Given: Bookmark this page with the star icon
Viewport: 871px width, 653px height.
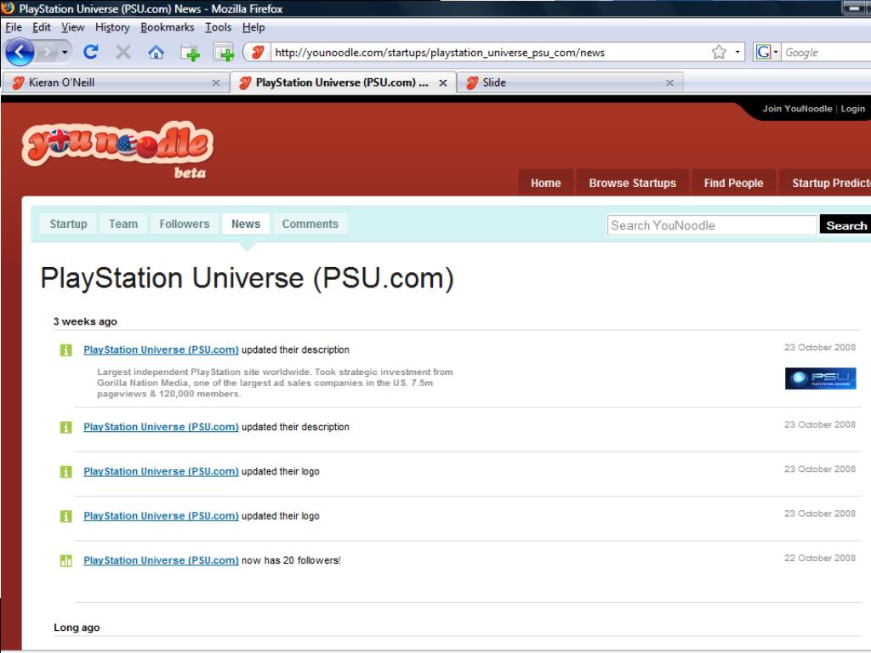Looking at the screenshot, I should coord(719,52).
